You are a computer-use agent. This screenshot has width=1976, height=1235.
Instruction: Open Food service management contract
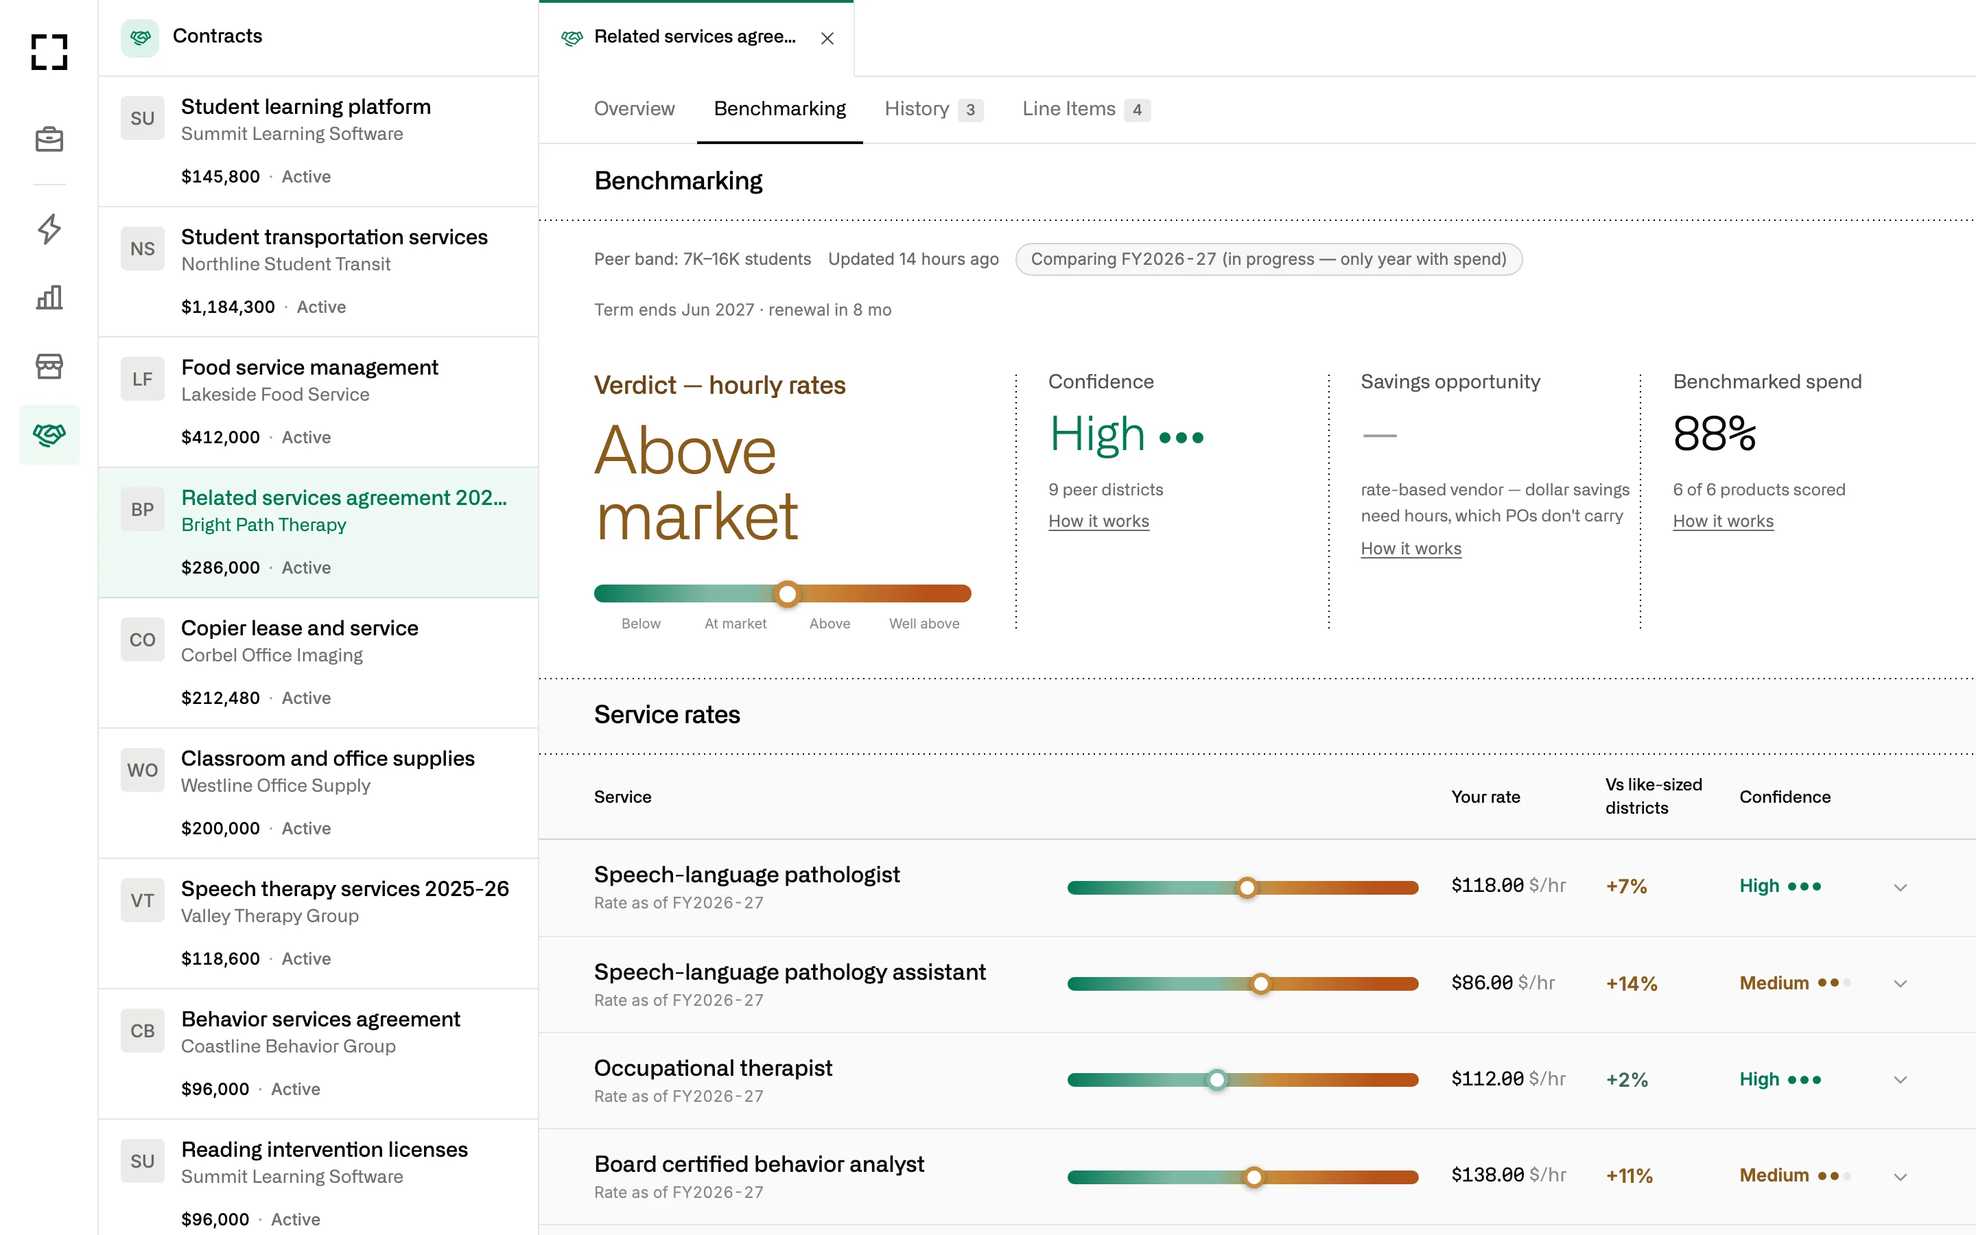[x=318, y=401]
